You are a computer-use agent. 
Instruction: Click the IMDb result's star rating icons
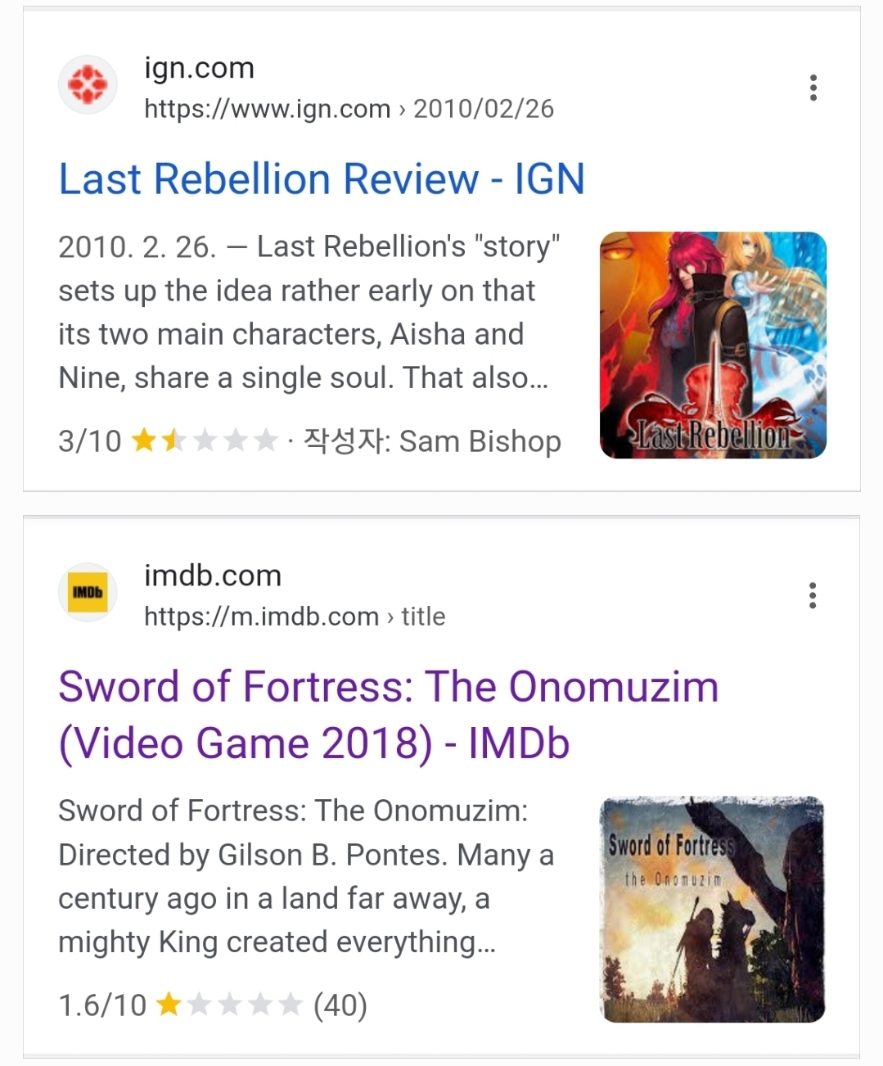pyautogui.click(x=229, y=1005)
